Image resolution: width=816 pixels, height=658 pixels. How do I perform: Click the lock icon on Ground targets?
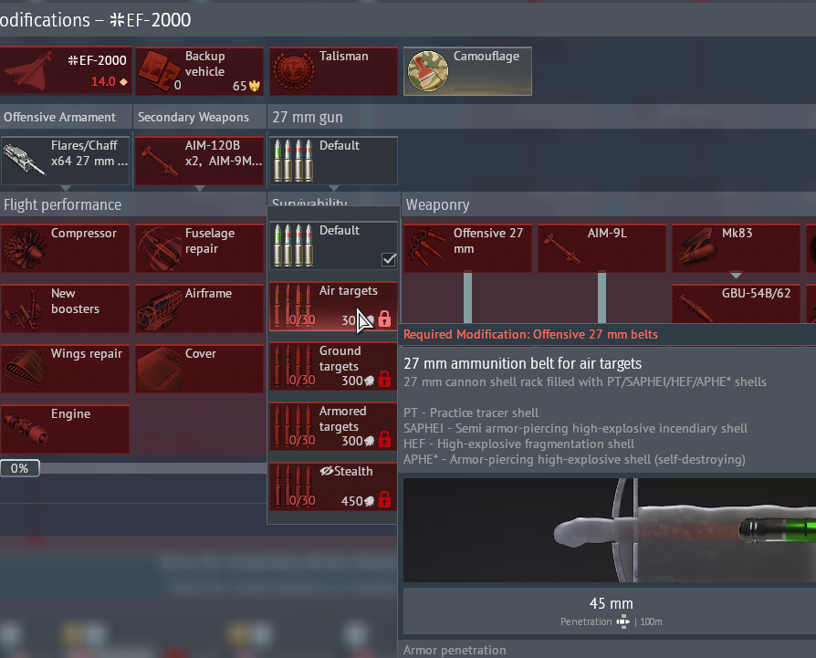coord(384,380)
